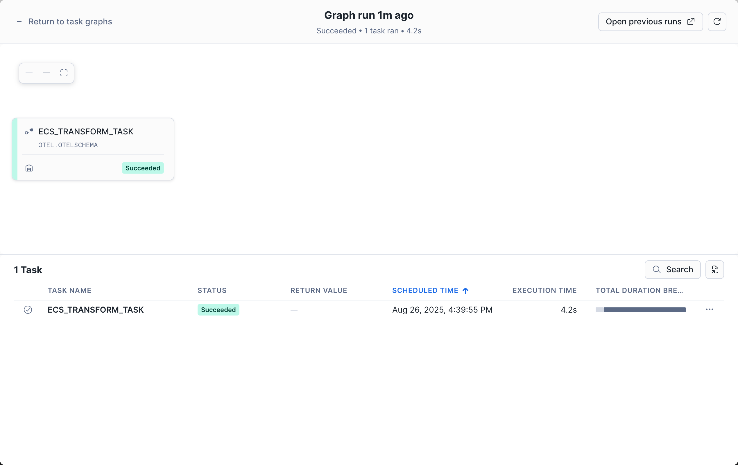Click the Succeeded status badge in the task row

pyautogui.click(x=218, y=309)
